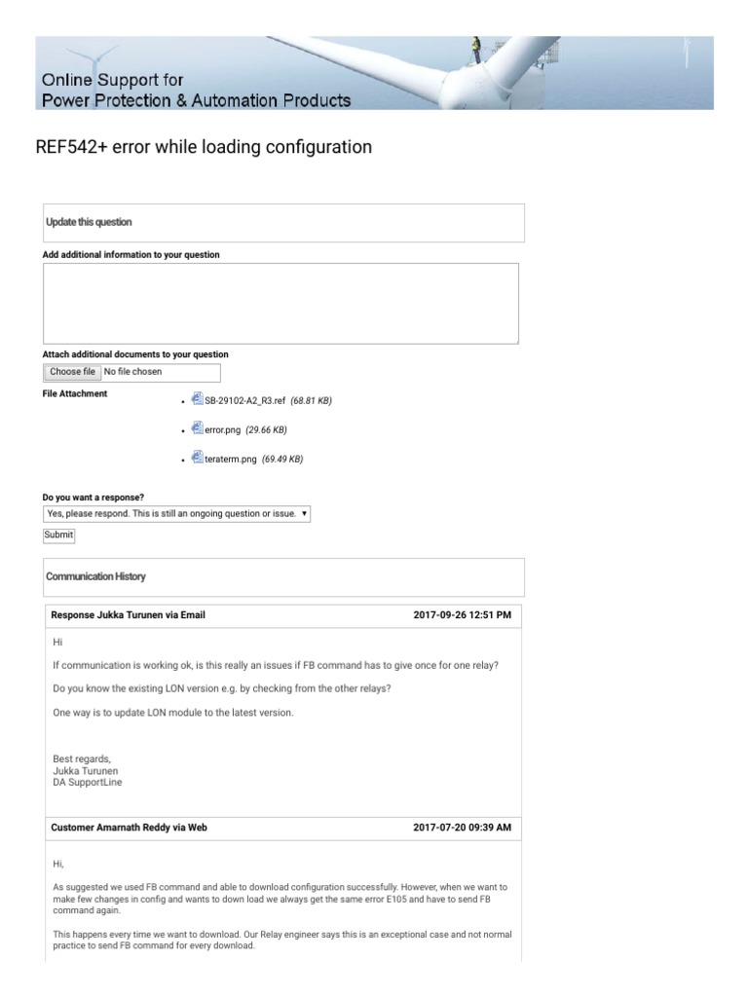Click the Response Jukka Turunen via Email header
This screenshot has height=997, width=748.
pos(128,615)
